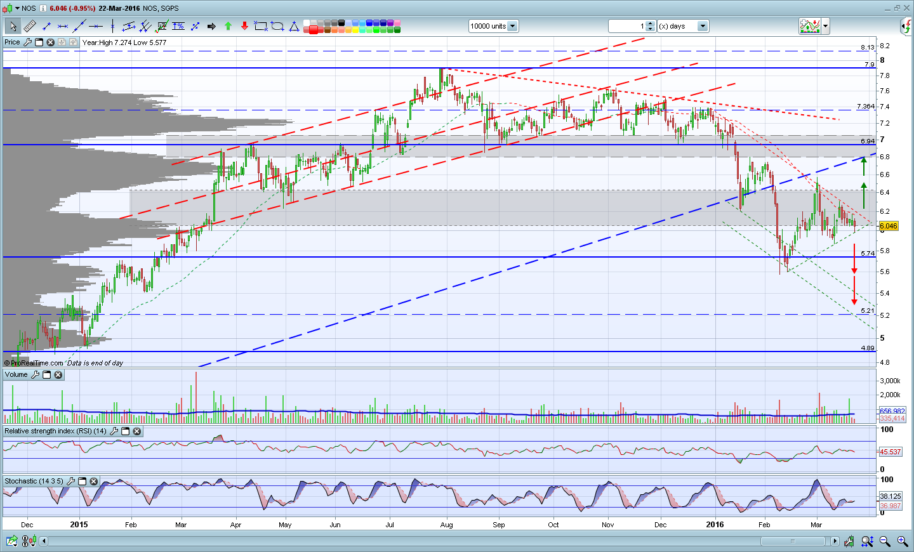Activate the extended trend line tool
This screenshot has height=552, width=914.
tap(79, 26)
